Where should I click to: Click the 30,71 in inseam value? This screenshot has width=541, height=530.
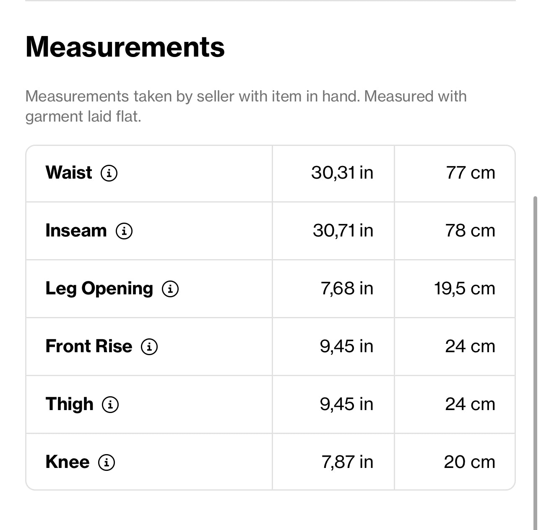(343, 231)
